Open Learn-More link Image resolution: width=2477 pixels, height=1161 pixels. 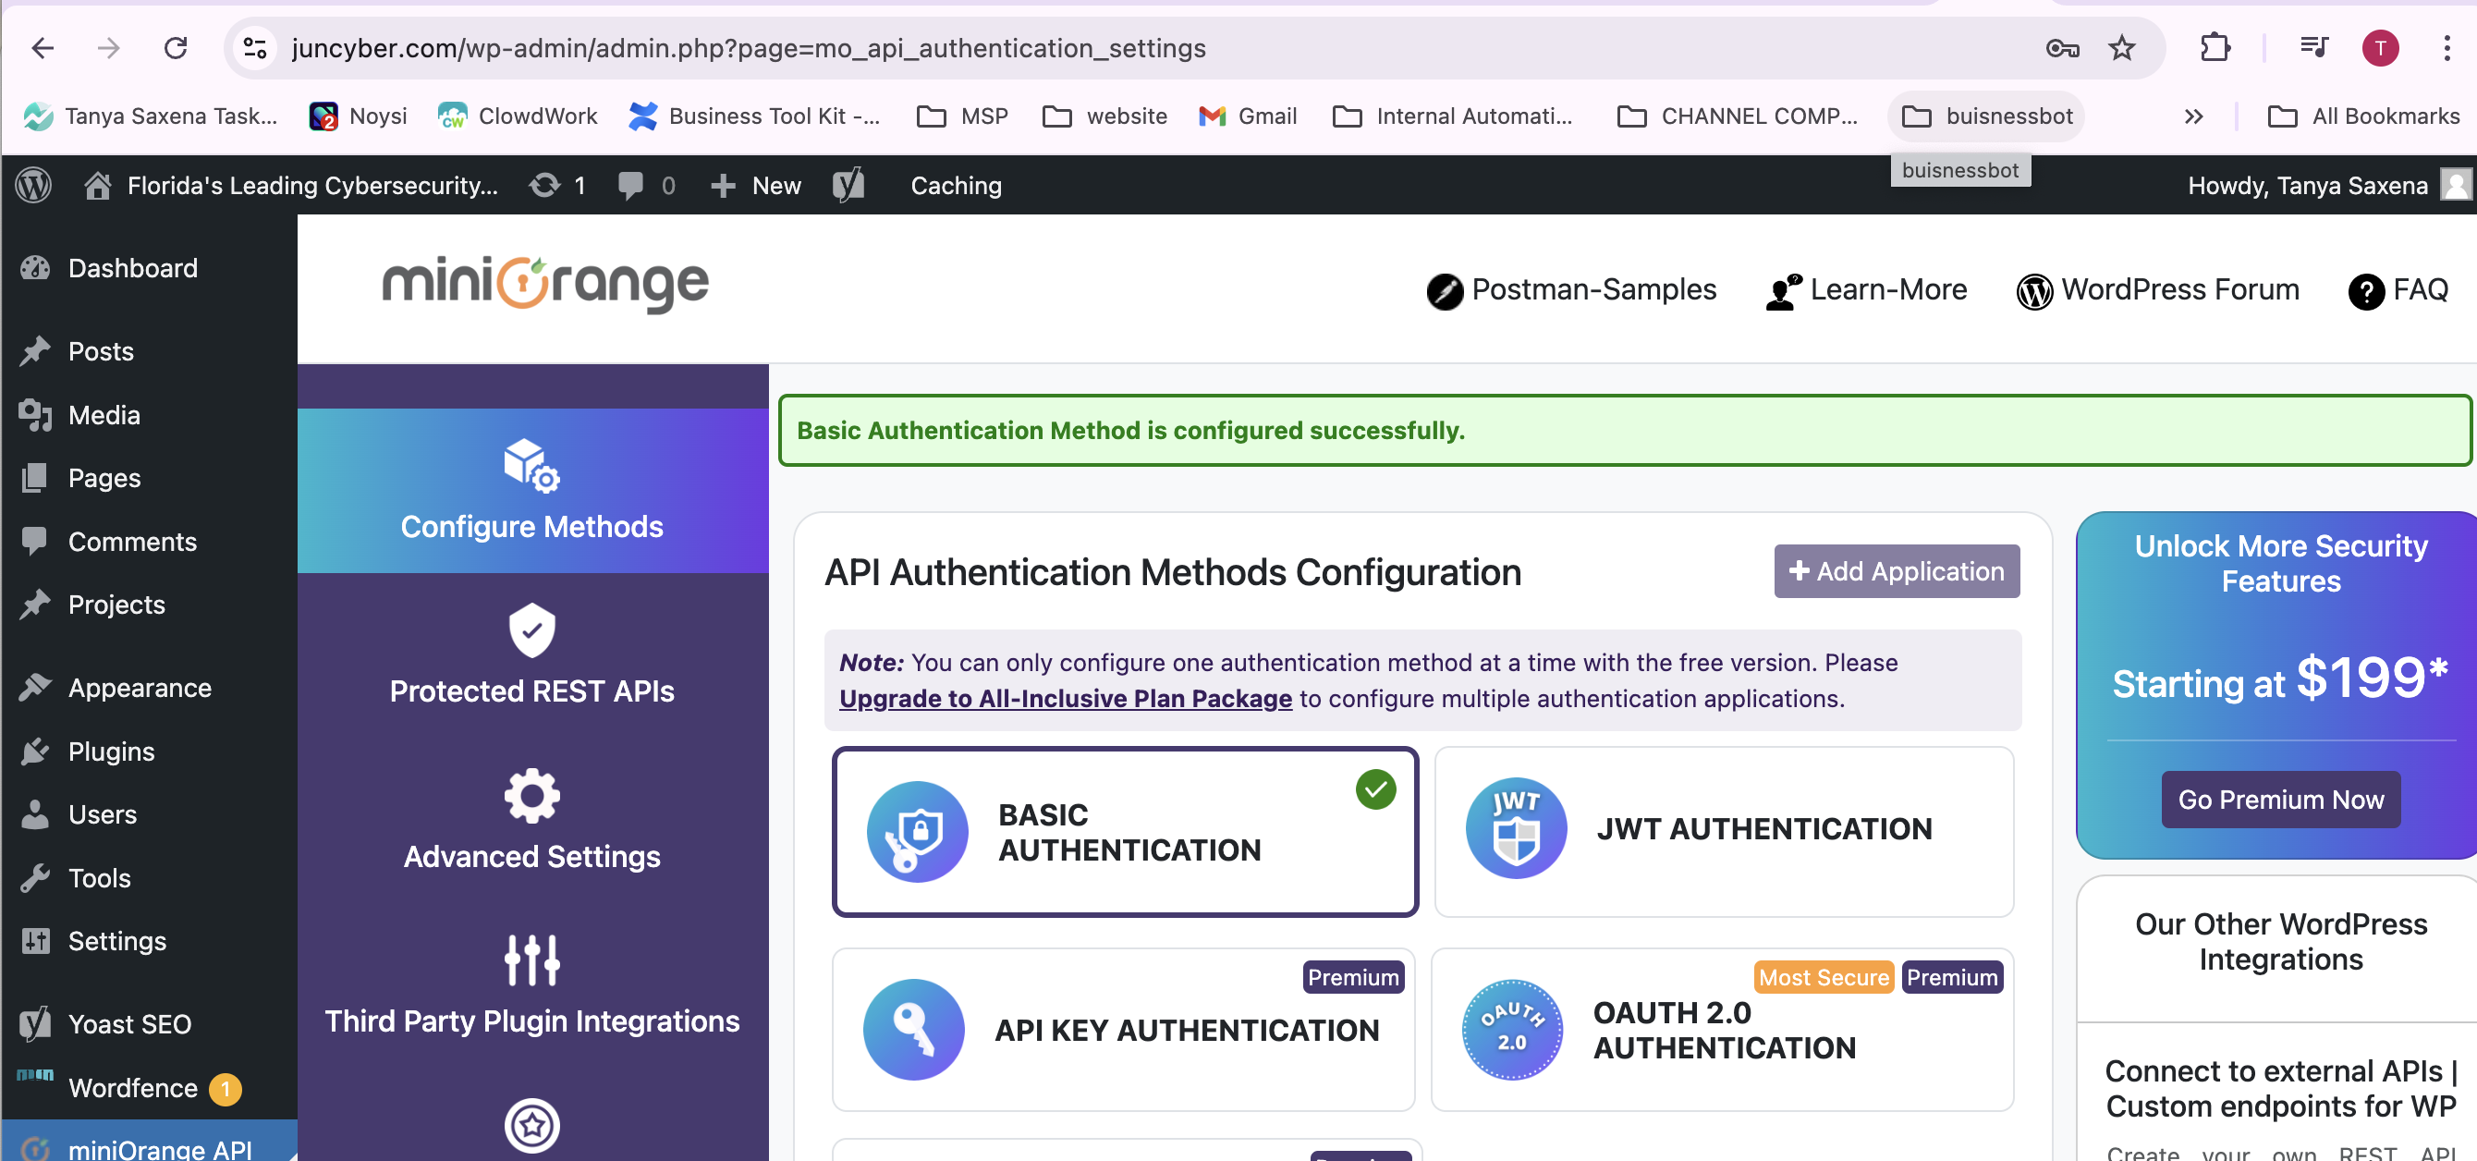1866,289
